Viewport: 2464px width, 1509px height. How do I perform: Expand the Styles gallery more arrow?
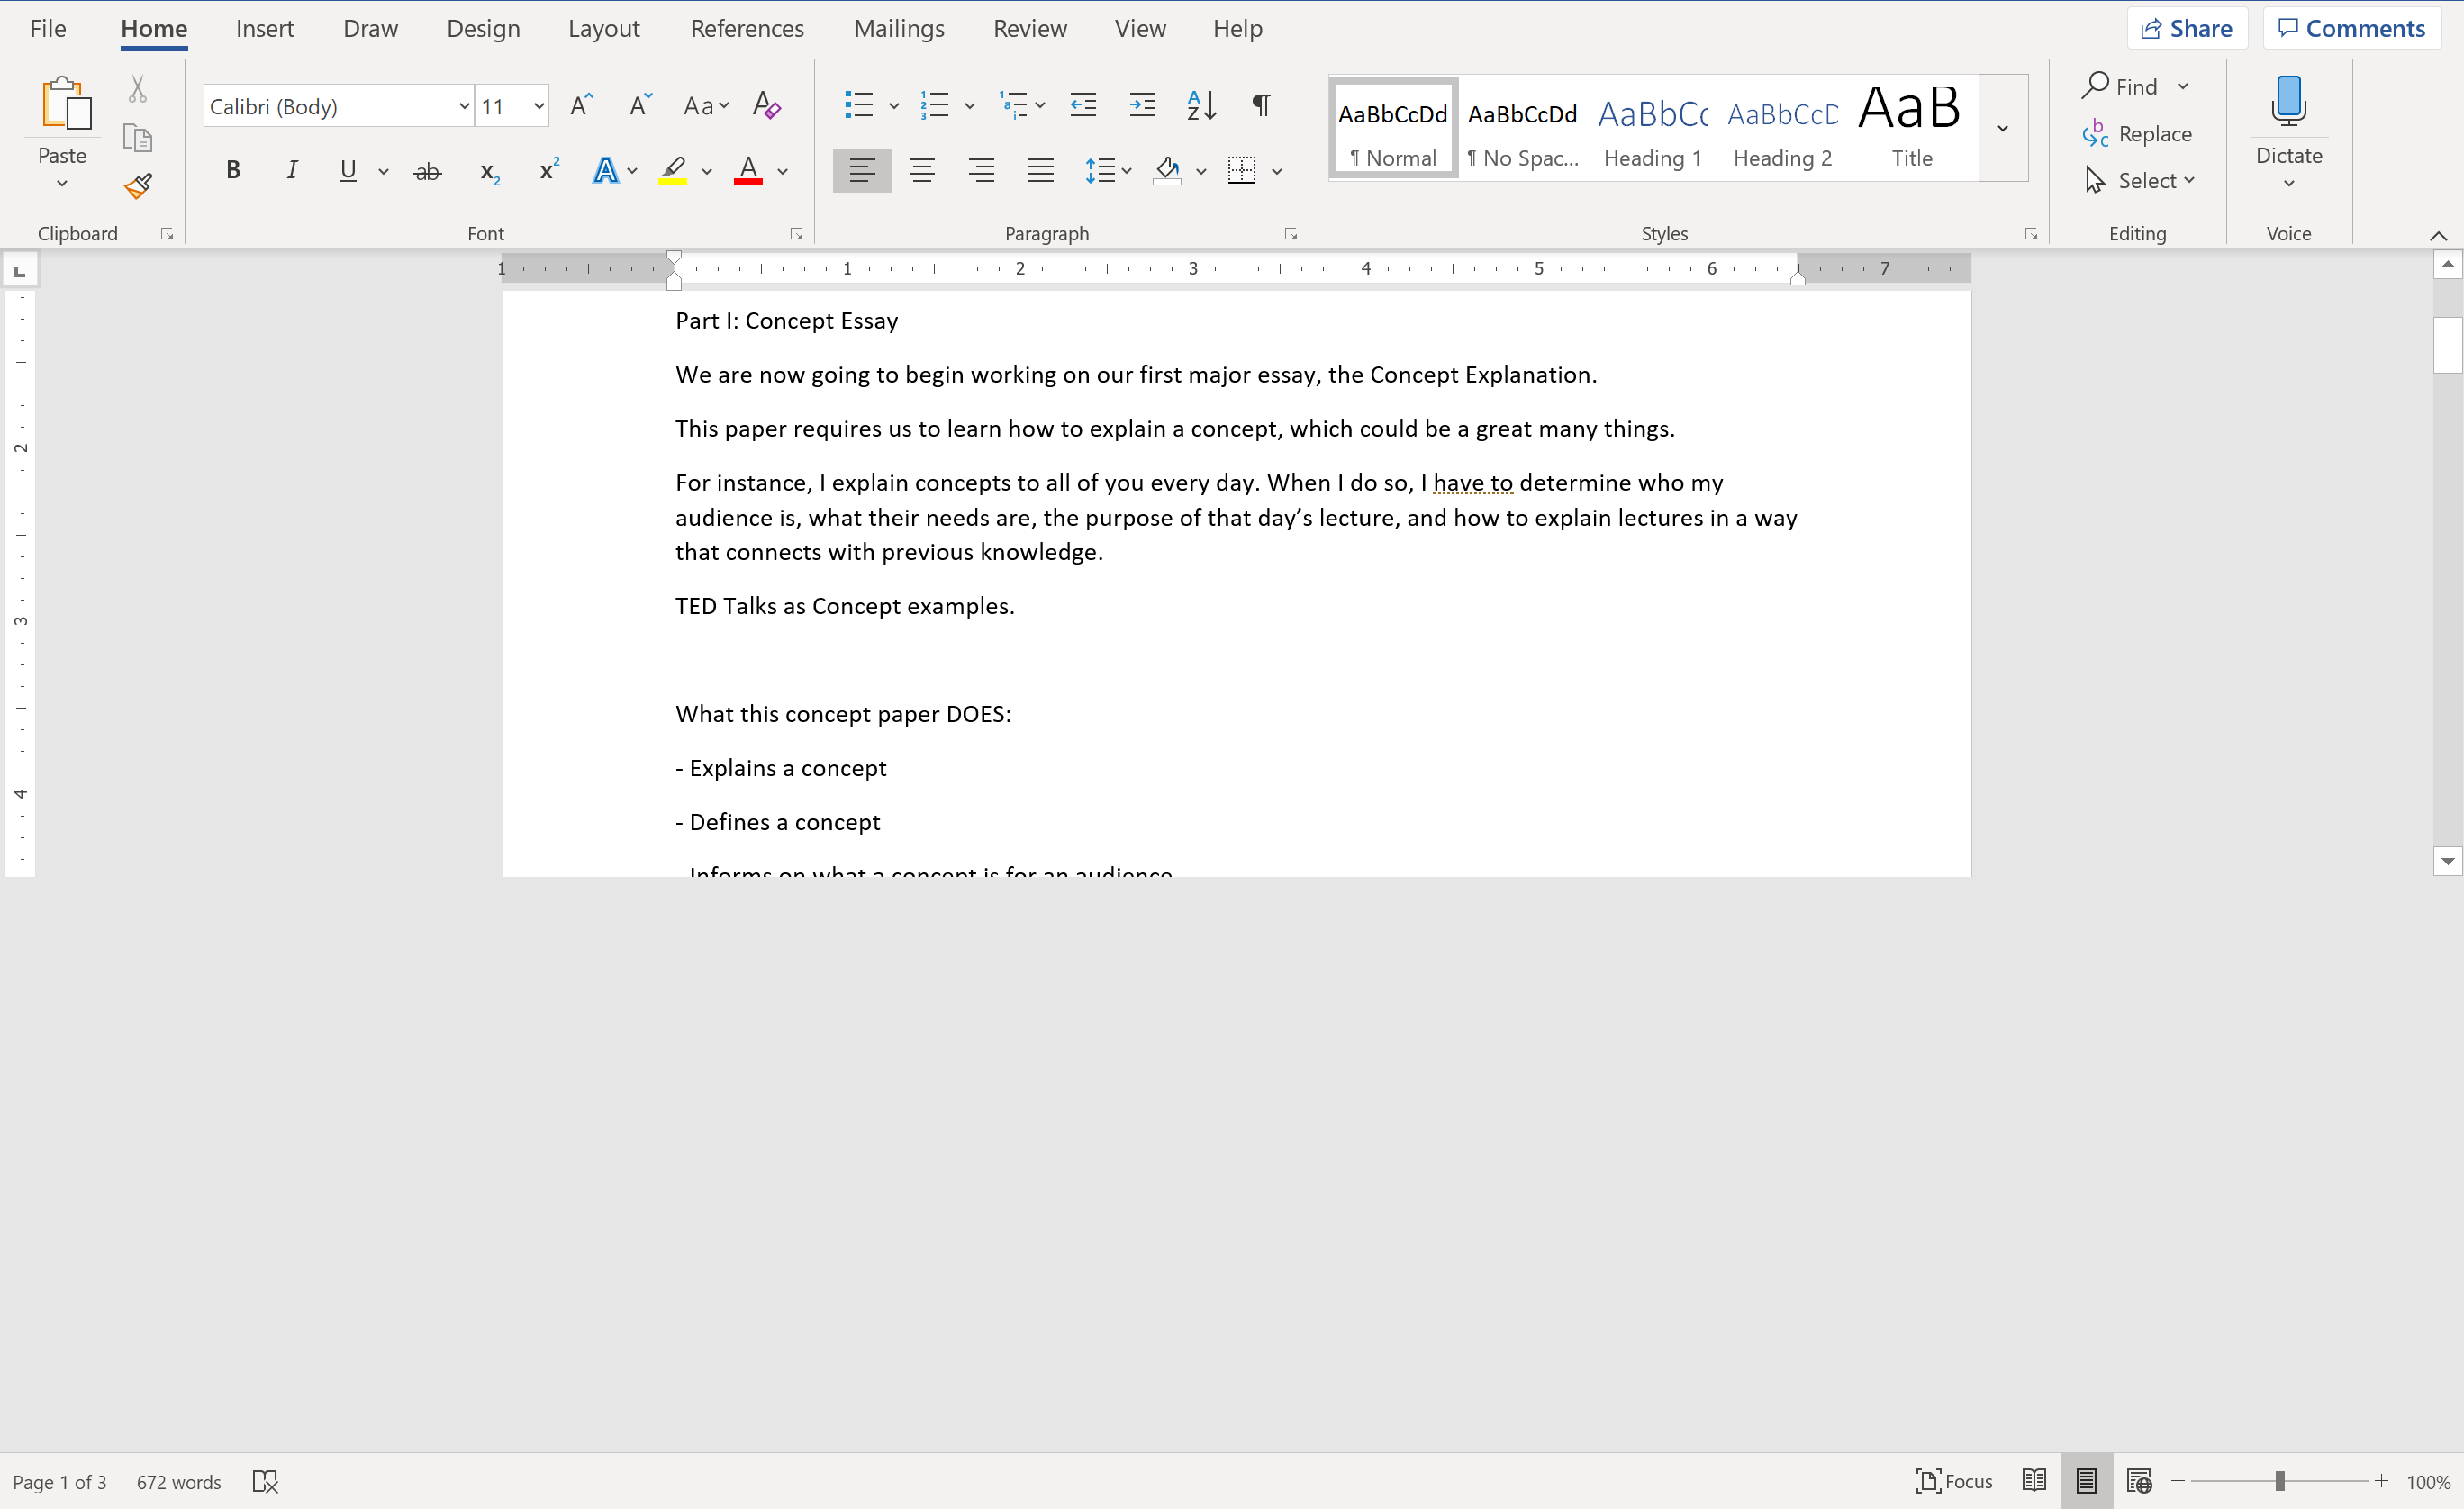(2003, 128)
